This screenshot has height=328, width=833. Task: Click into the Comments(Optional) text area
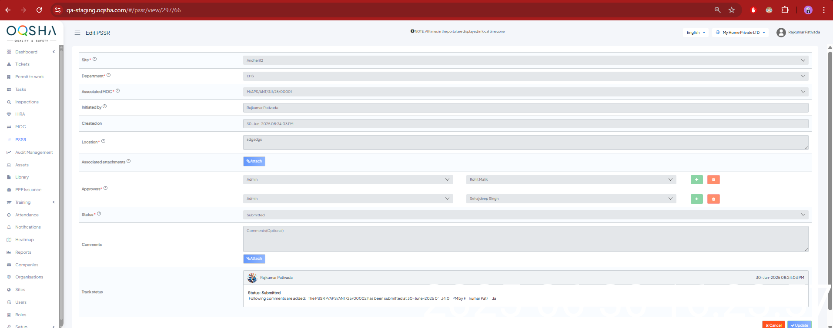pyautogui.click(x=525, y=239)
